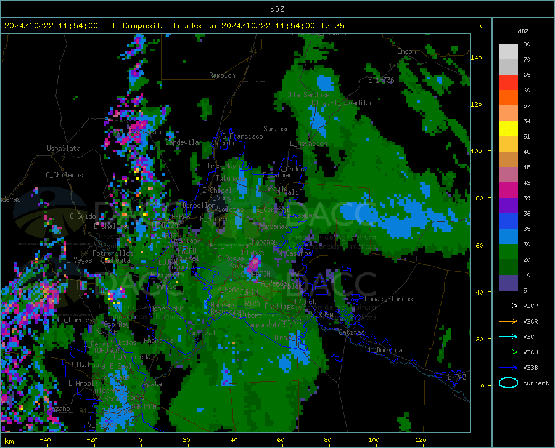Image resolution: width=555 pixels, height=448 pixels.
Task: Click the 60 km mark on the vertical axis
Action: (x=479, y=245)
